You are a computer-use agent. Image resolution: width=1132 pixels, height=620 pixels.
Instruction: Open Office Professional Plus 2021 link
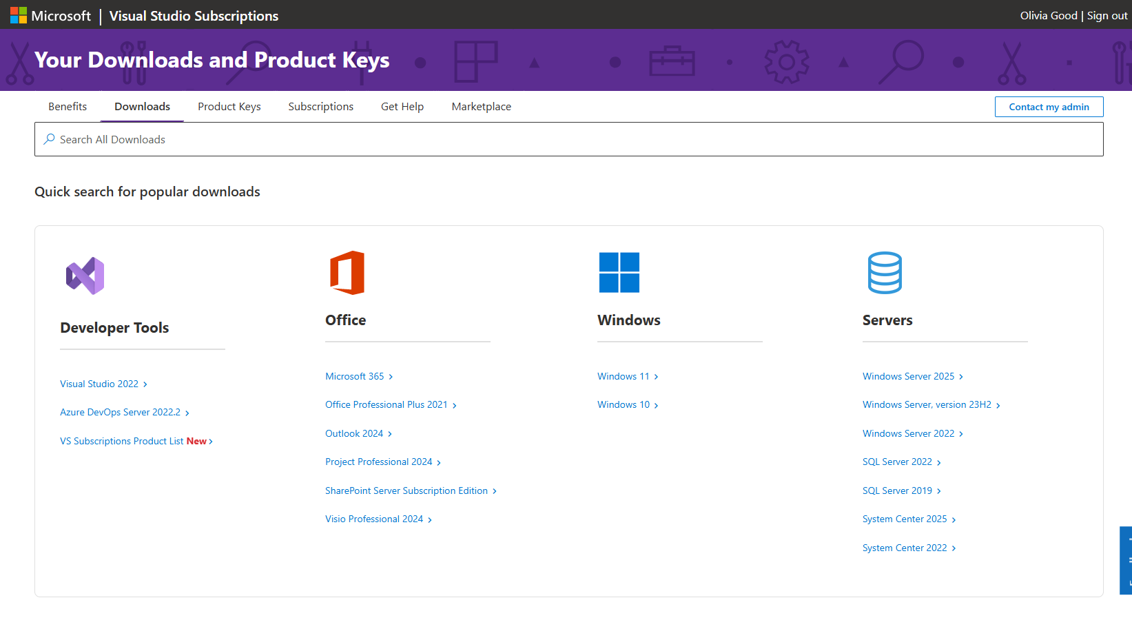pos(391,405)
